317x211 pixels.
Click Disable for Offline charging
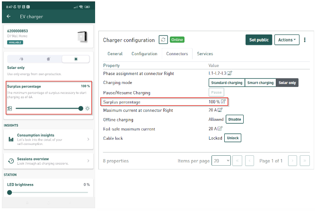pos(235,119)
